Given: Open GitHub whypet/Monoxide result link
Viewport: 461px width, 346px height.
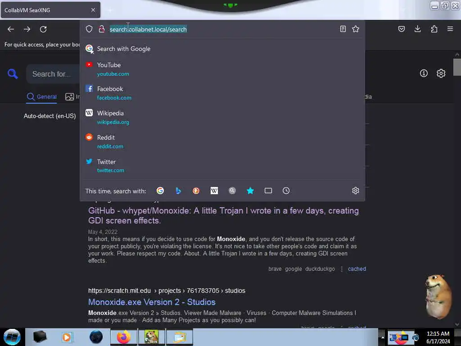Looking at the screenshot, I should (x=223, y=215).
